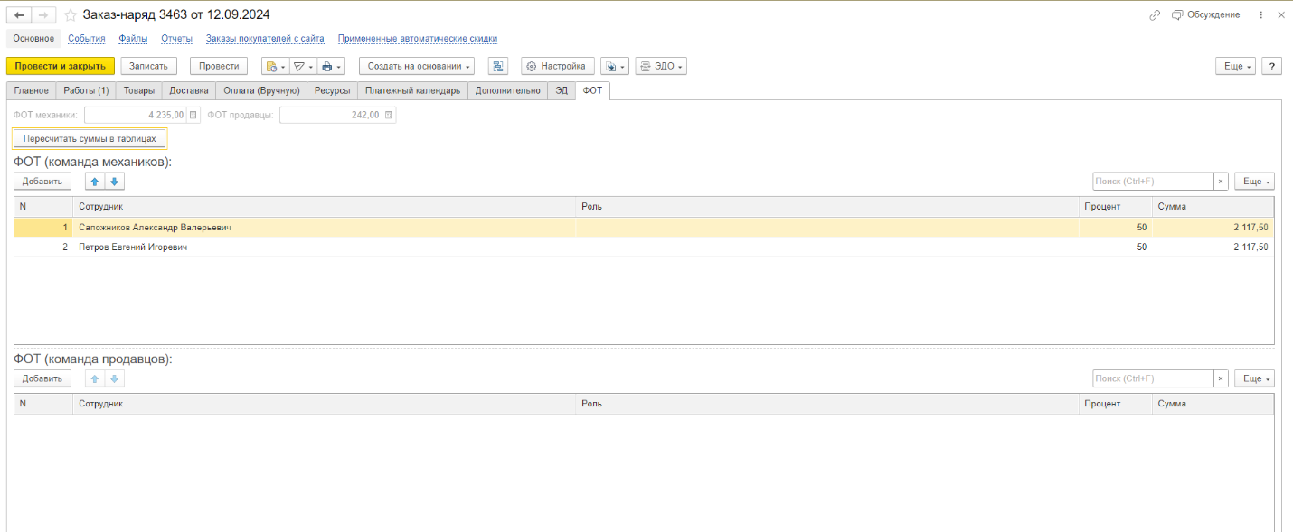
Task: Click Пересчитать суммы в таблицах button
Action: click(x=90, y=139)
